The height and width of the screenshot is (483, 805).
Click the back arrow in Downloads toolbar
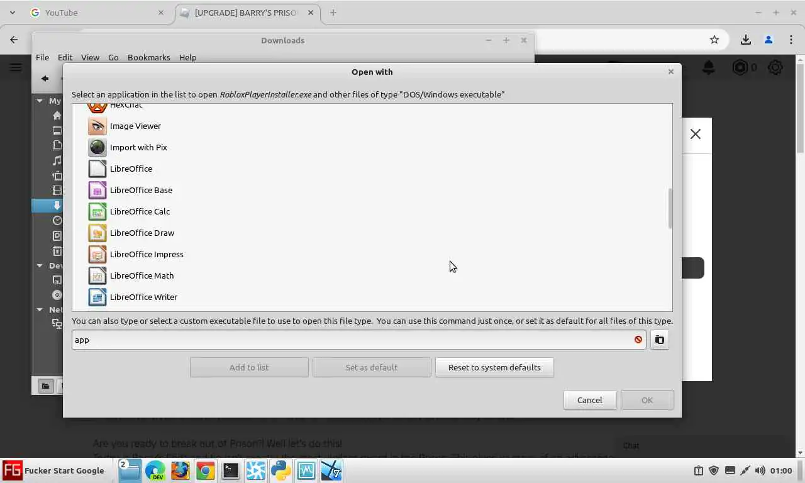(x=45, y=79)
